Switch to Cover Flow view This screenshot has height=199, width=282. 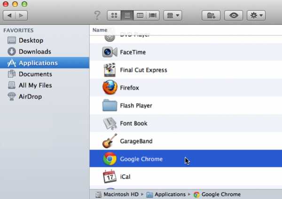[x=153, y=15]
